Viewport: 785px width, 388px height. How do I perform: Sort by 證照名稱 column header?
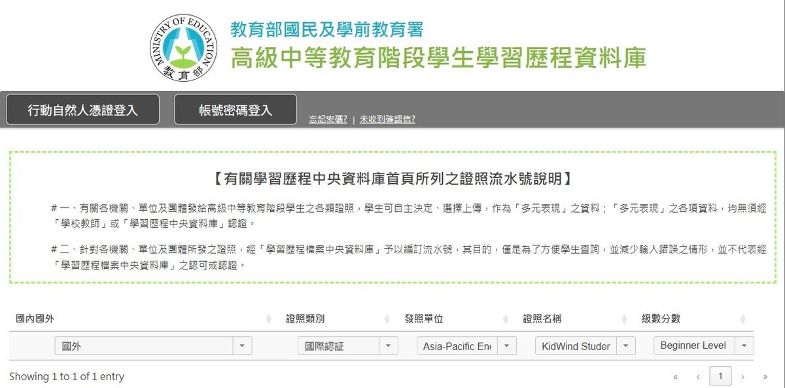pyautogui.click(x=542, y=319)
